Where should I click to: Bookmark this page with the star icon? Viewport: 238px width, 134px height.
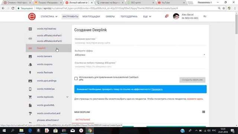tap(223, 8)
